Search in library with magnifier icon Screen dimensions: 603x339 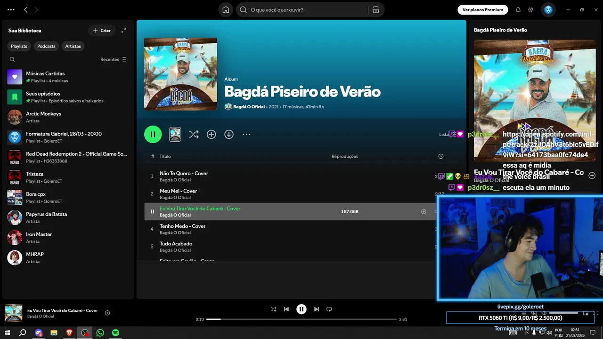click(x=12, y=59)
